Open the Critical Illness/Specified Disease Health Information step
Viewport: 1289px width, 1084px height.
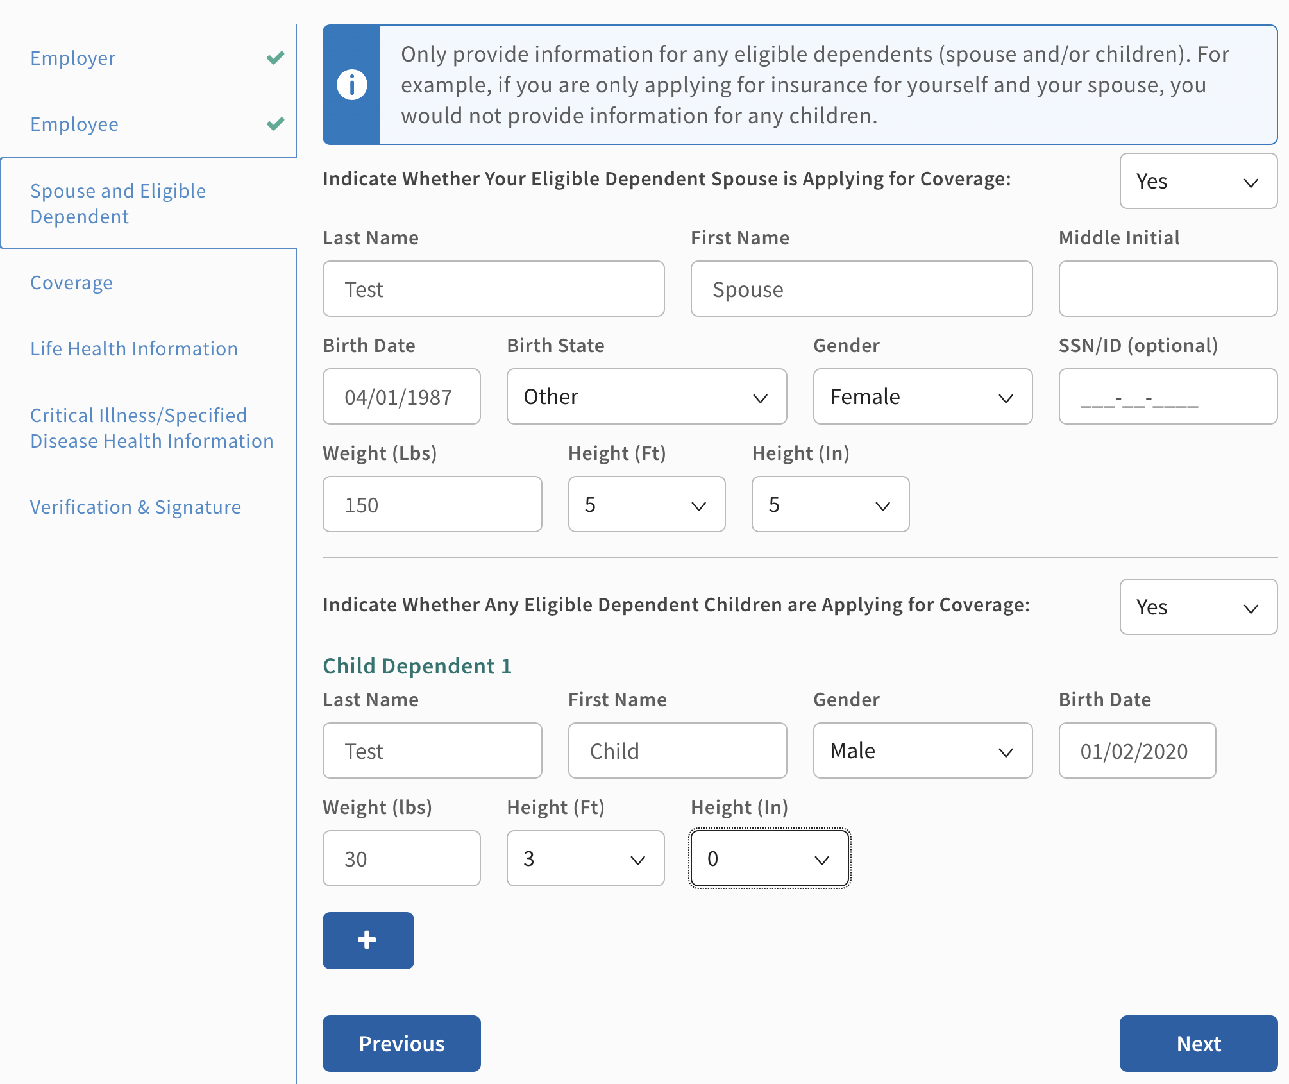(x=151, y=428)
